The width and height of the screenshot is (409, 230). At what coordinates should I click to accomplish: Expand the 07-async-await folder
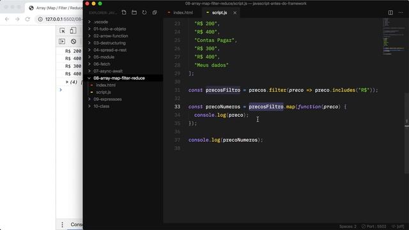click(108, 71)
